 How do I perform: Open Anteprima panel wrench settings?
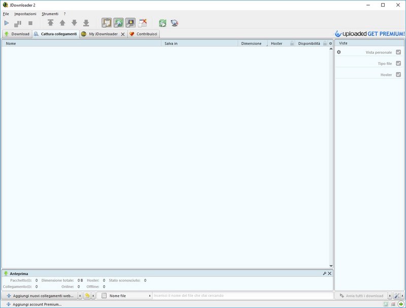tap(324, 273)
